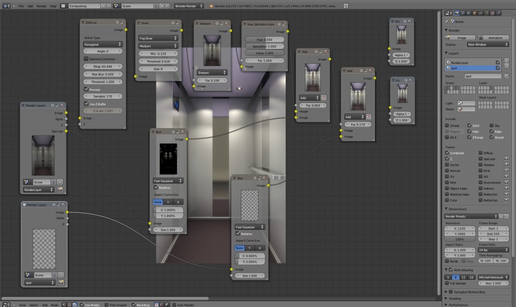The image size is (516, 307).
Task: Click the info editor type selector icon
Action: coord(6,6)
